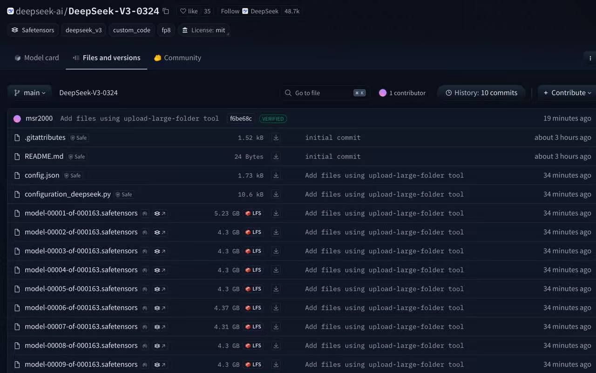Click '24 Bytes' size of README.md
This screenshot has width=596, height=373.
pyautogui.click(x=249, y=156)
